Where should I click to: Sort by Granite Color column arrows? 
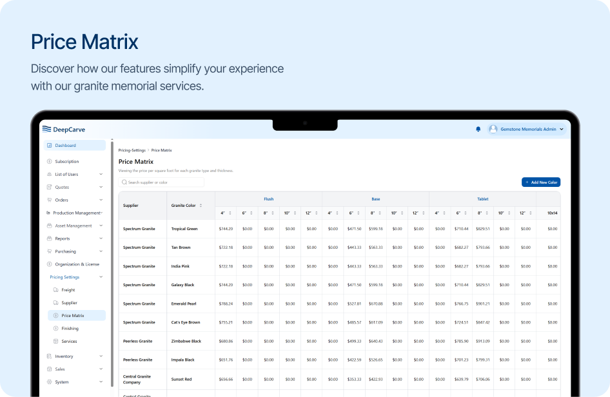(x=201, y=206)
